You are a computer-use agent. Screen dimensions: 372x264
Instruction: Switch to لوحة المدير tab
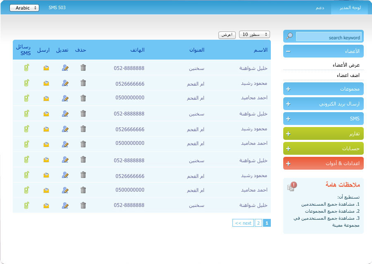tap(350, 8)
